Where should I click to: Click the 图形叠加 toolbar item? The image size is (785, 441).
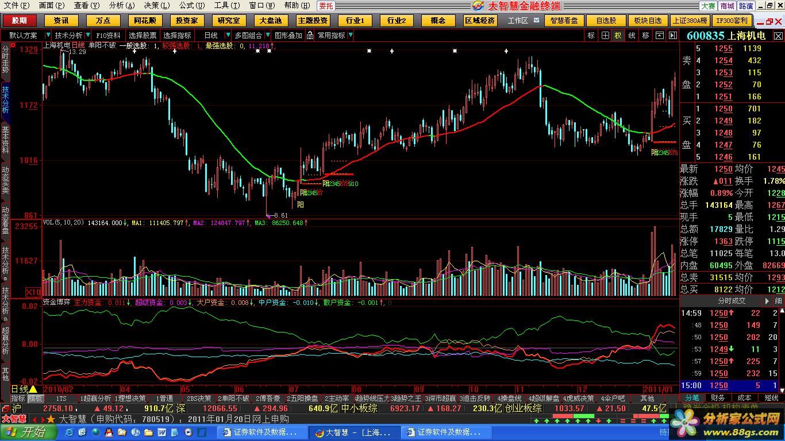point(288,35)
